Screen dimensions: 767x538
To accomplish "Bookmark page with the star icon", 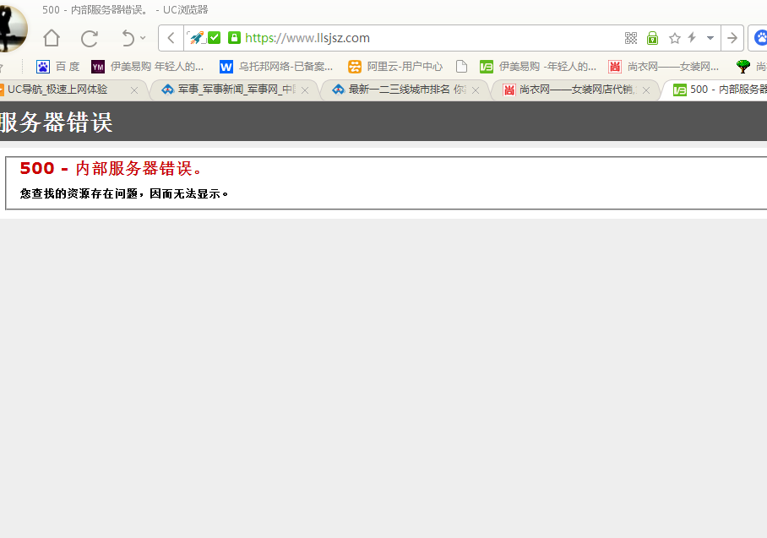I will pyautogui.click(x=675, y=38).
